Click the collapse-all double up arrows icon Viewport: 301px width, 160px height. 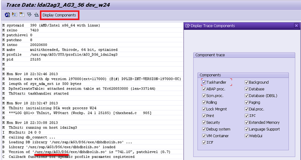(36, 15)
